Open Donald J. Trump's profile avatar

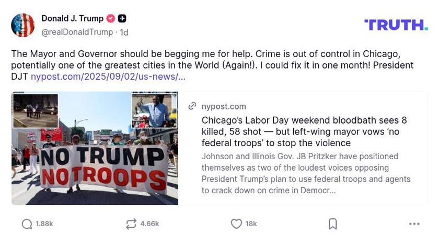click(x=23, y=25)
